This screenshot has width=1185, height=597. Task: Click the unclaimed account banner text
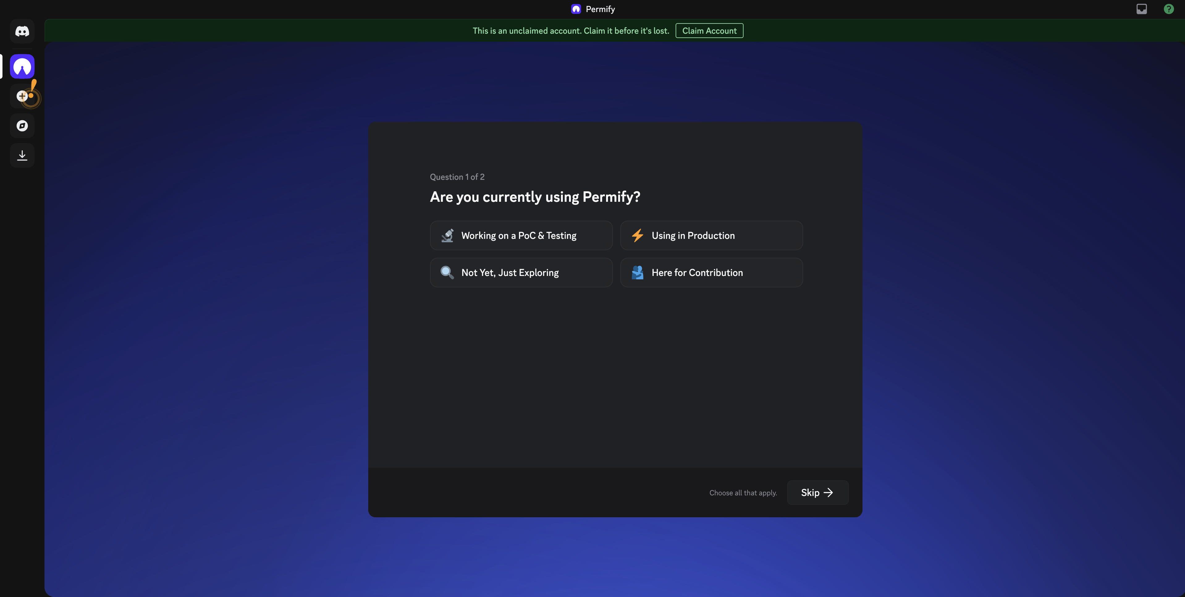pyautogui.click(x=571, y=30)
